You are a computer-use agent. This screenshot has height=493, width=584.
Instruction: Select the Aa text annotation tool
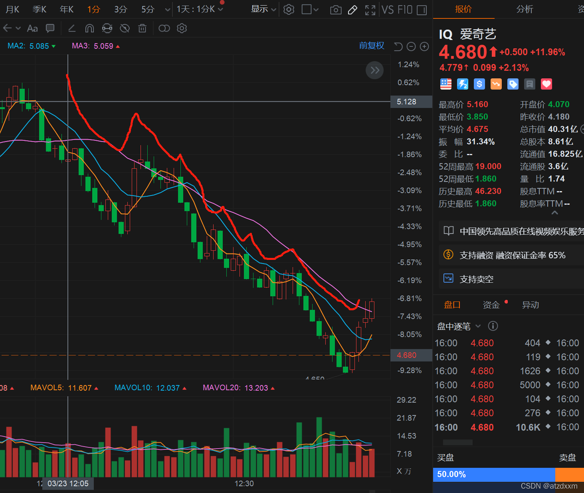point(32,28)
